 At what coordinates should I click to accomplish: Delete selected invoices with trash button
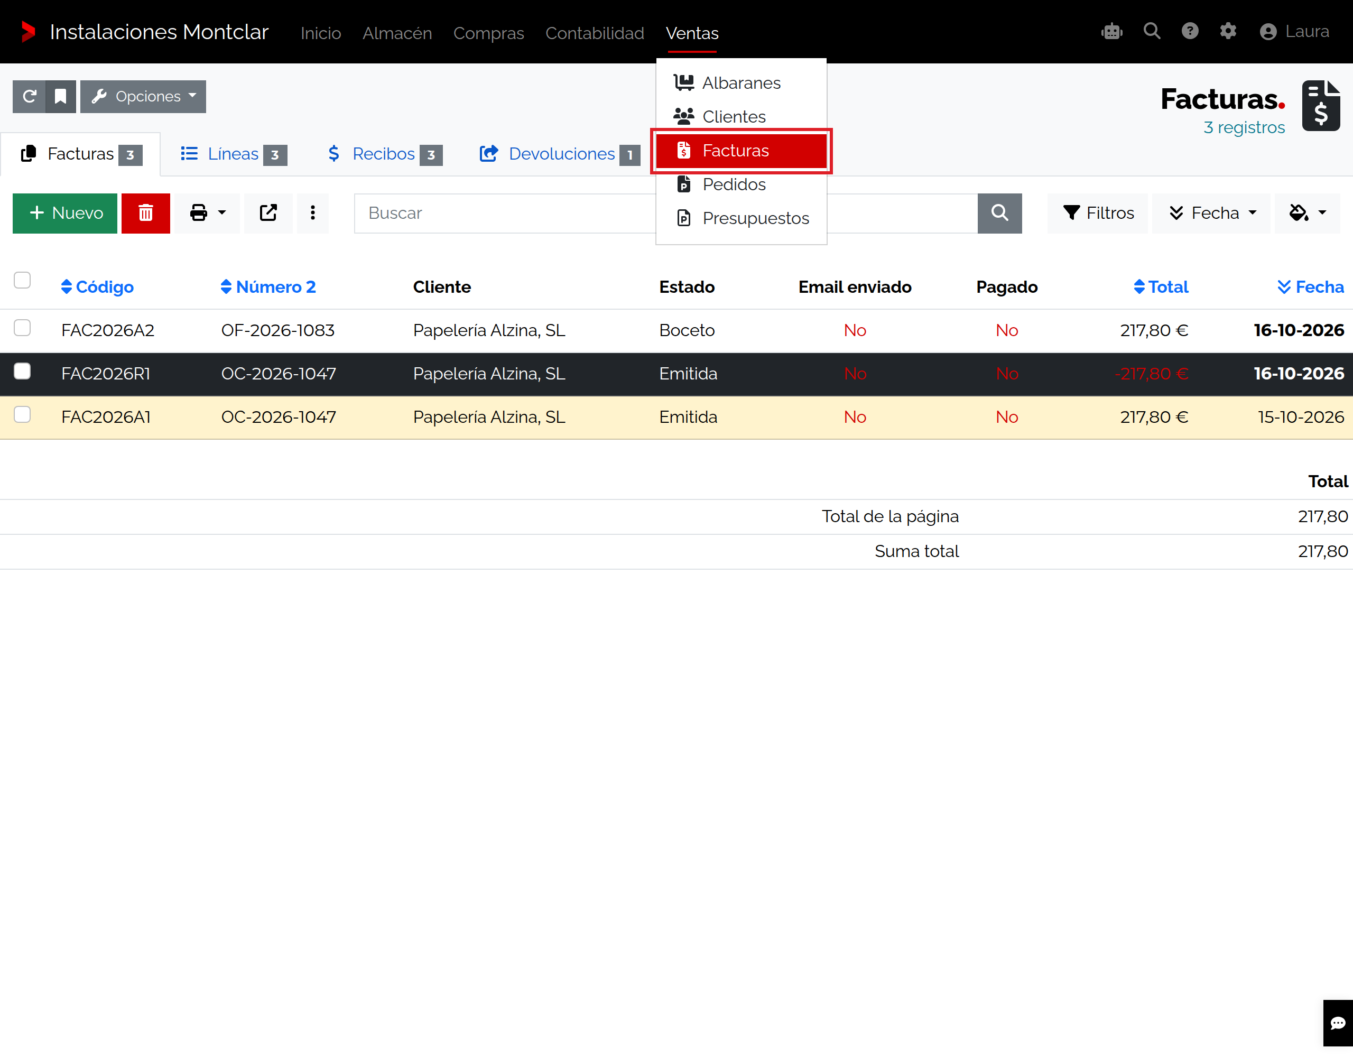point(145,213)
